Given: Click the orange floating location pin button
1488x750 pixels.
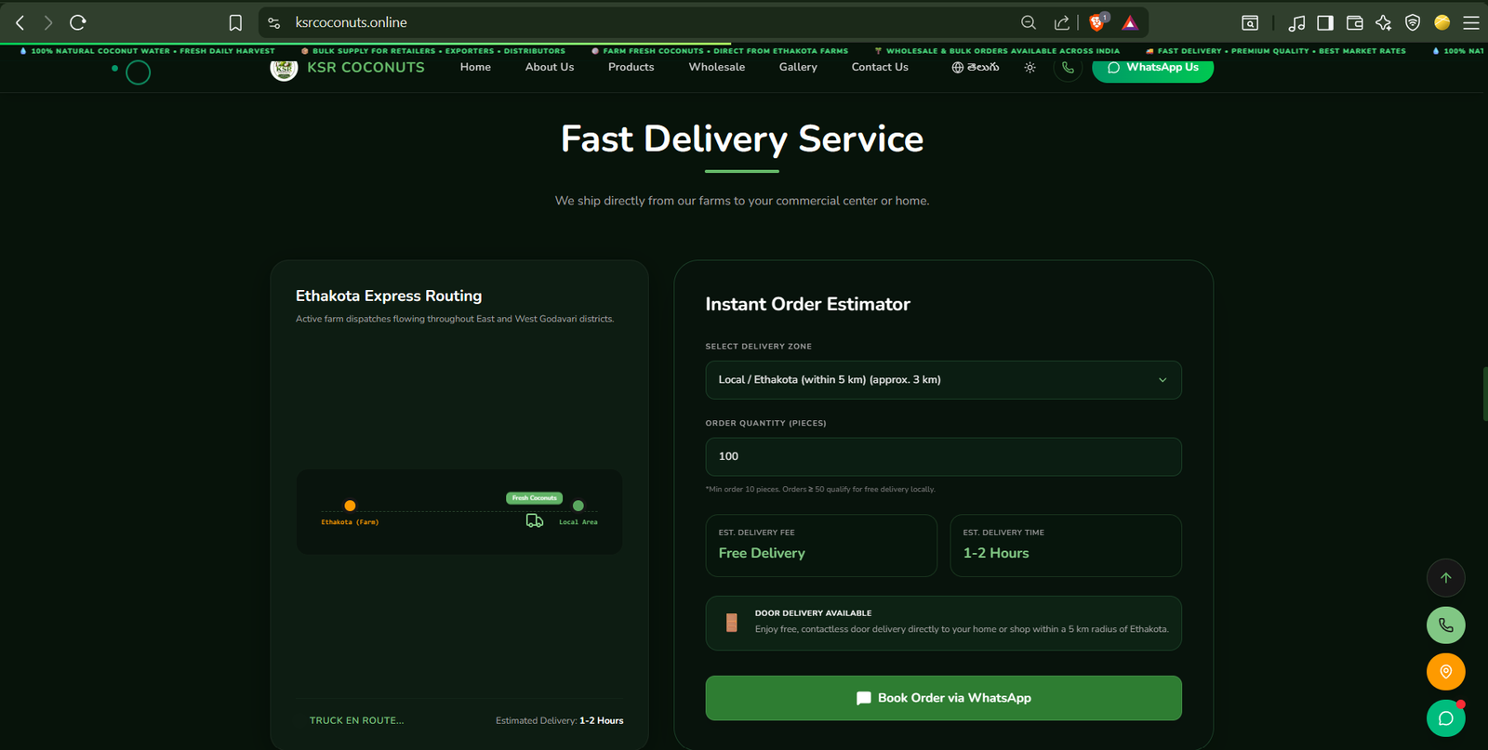Looking at the screenshot, I should [x=1446, y=672].
